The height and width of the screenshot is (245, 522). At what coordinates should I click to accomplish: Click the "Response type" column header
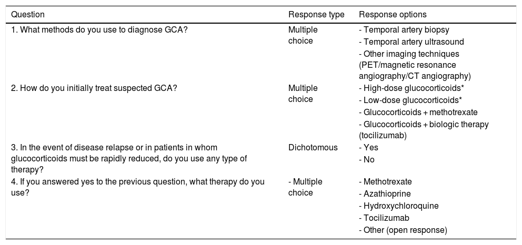point(316,14)
